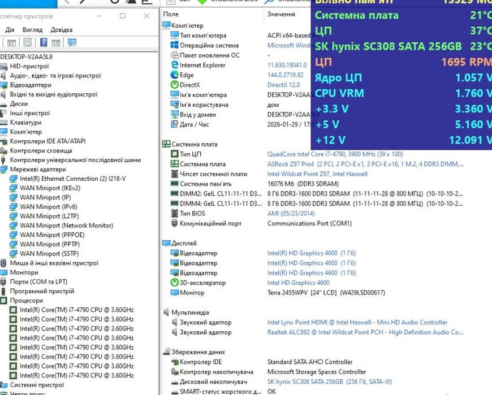The height and width of the screenshot is (395, 492).
Task: Click the Internet Explorer version 11.630.19041.0 link
Action: pyautogui.click(x=287, y=65)
